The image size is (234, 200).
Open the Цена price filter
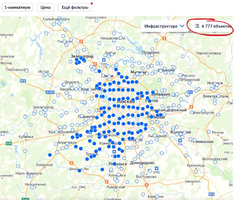46,7
